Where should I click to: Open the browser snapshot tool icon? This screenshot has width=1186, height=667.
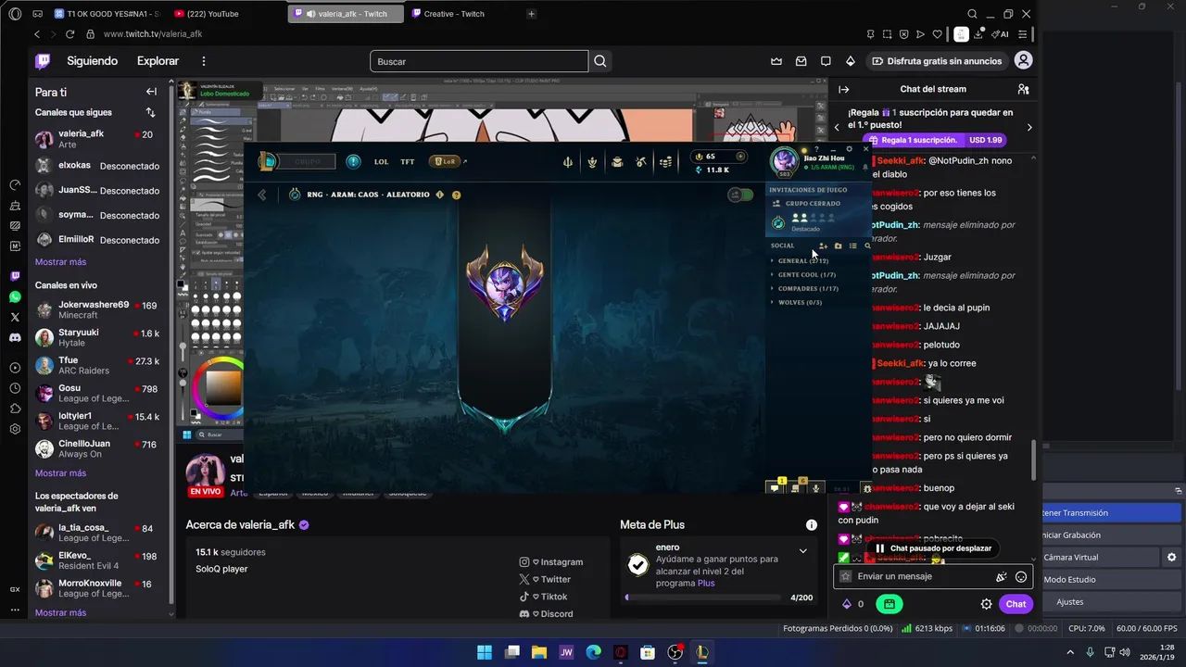pyautogui.click(x=887, y=34)
